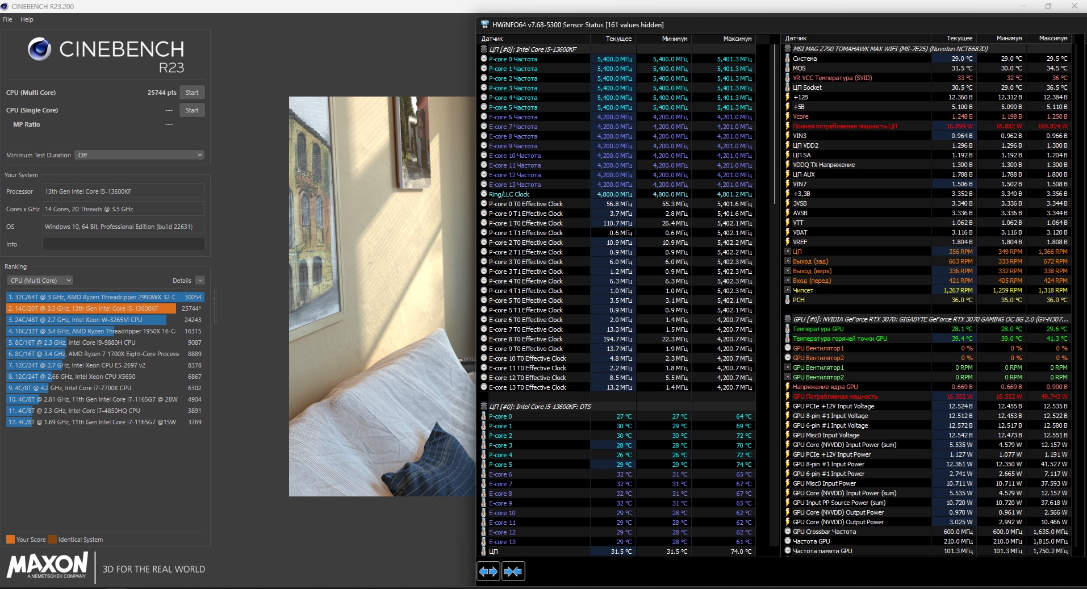Image resolution: width=1087 pixels, height=589 pixels.
Task: Collapse the MSI MAG Z790 TOMAHAWK sensor group
Action: 788,49
